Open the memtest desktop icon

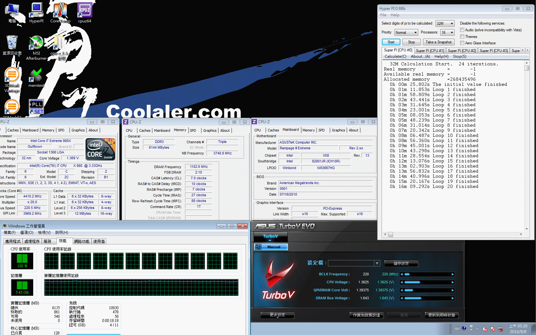(x=36, y=78)
